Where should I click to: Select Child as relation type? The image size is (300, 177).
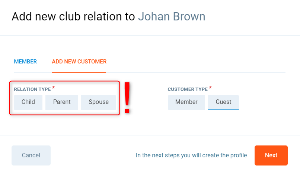(x=28, y=102)
